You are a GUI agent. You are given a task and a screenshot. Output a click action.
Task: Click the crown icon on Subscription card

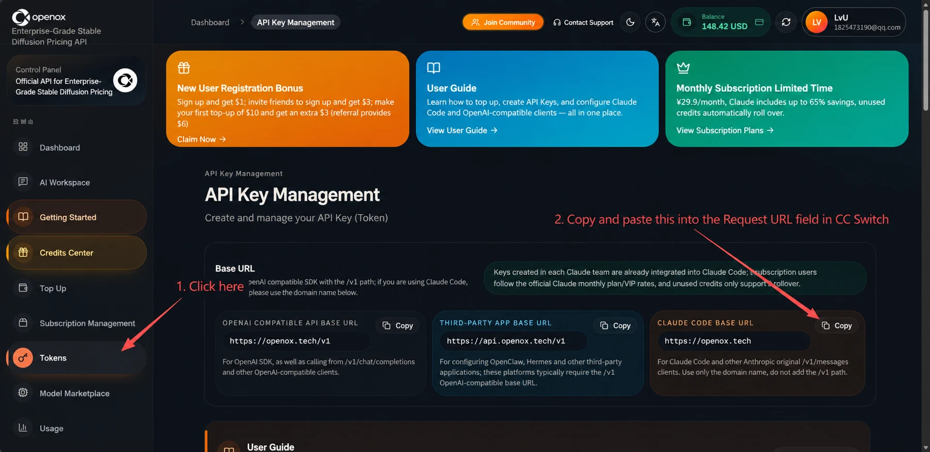683,68
